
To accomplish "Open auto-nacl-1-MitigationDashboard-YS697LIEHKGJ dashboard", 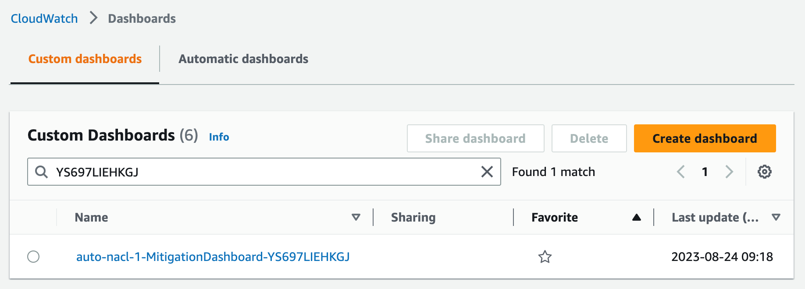I will tap(213, 257).
